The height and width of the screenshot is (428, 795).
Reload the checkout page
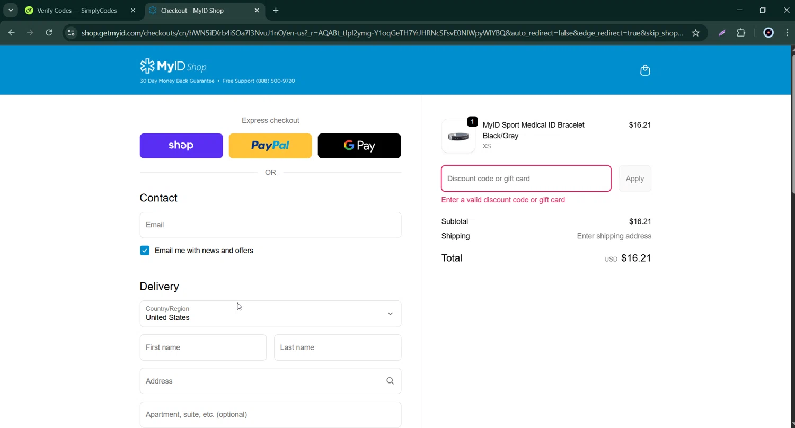(49, 33)
